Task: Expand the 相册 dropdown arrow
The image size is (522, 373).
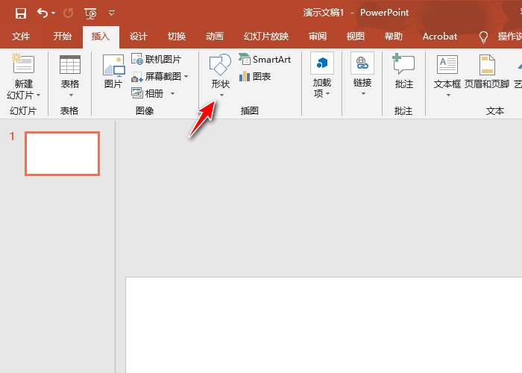Action: pos(172,93)
